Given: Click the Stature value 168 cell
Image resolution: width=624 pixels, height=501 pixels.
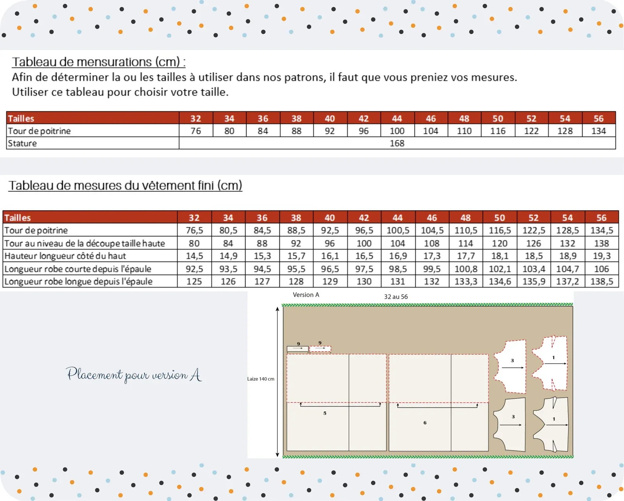Looking at the screenshot, I should [x=397, y=143].
